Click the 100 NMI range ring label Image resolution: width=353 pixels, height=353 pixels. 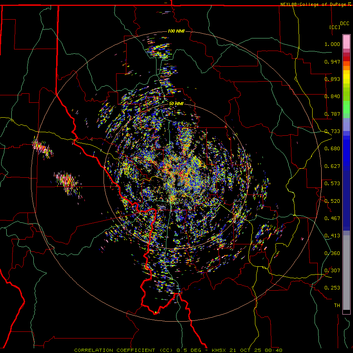click(176, 31)
